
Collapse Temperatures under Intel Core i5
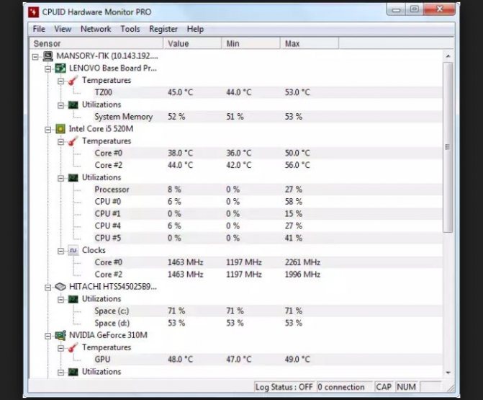point(60,142)
